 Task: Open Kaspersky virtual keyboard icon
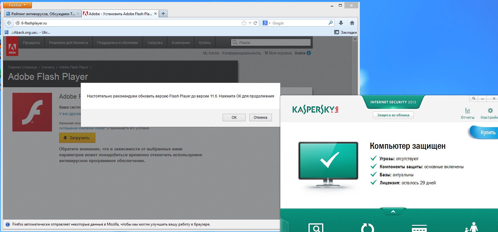coord(419,228)
